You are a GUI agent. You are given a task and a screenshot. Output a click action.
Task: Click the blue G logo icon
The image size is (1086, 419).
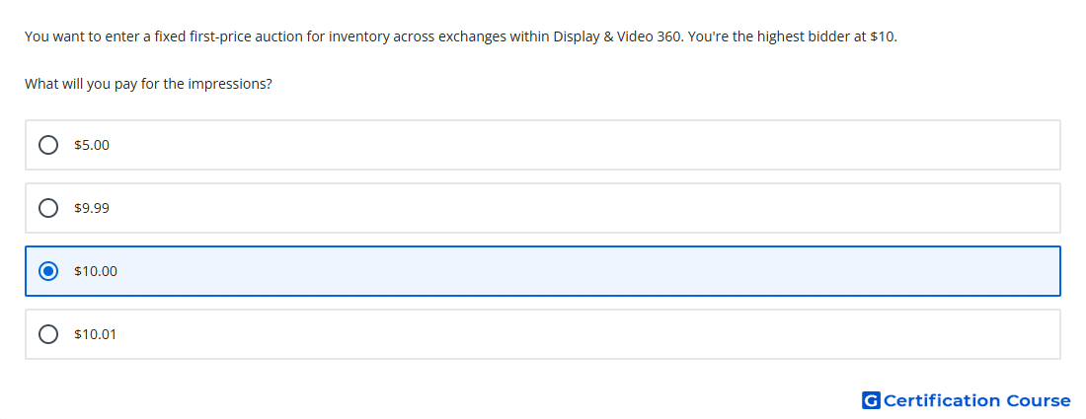[871, 400]
